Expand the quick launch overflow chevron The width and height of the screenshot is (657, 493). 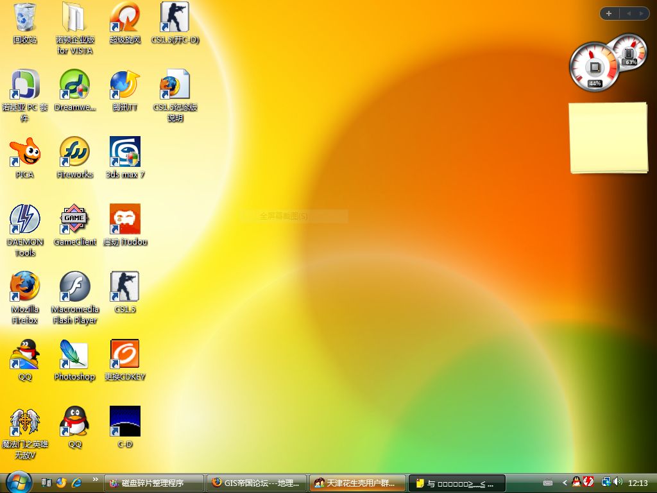96,480
